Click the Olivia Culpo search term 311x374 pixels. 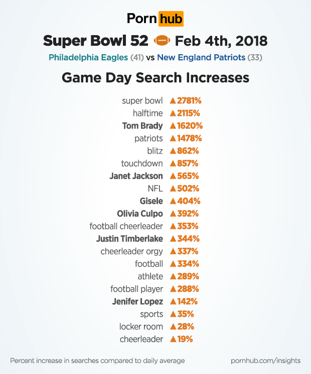pos(140,213)
